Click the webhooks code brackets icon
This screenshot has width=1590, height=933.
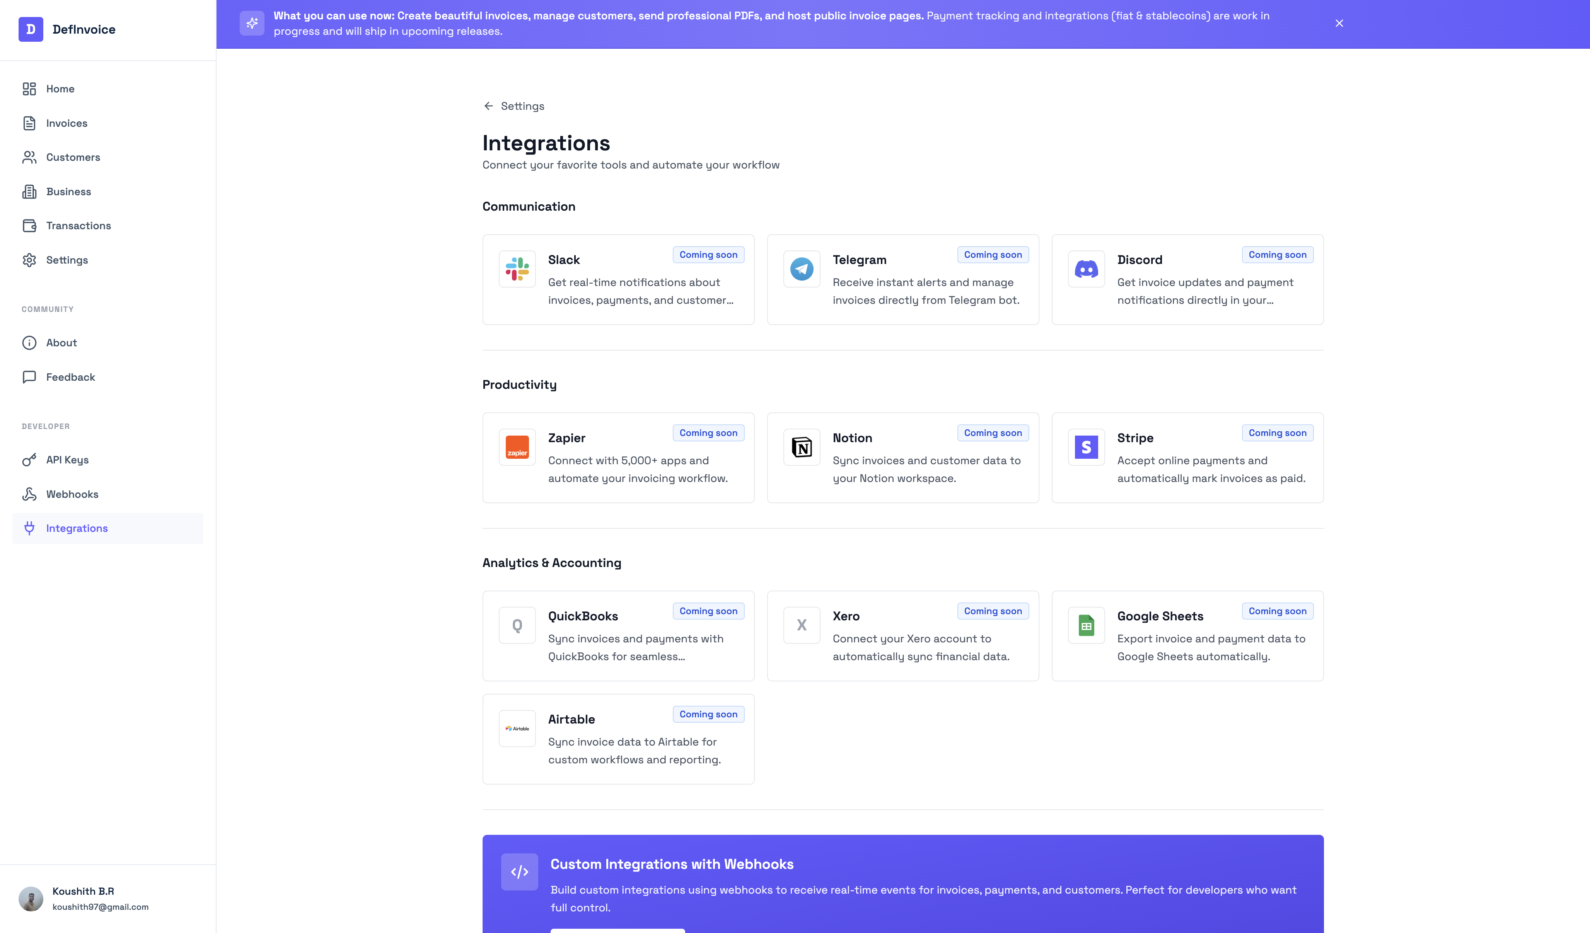519,872
